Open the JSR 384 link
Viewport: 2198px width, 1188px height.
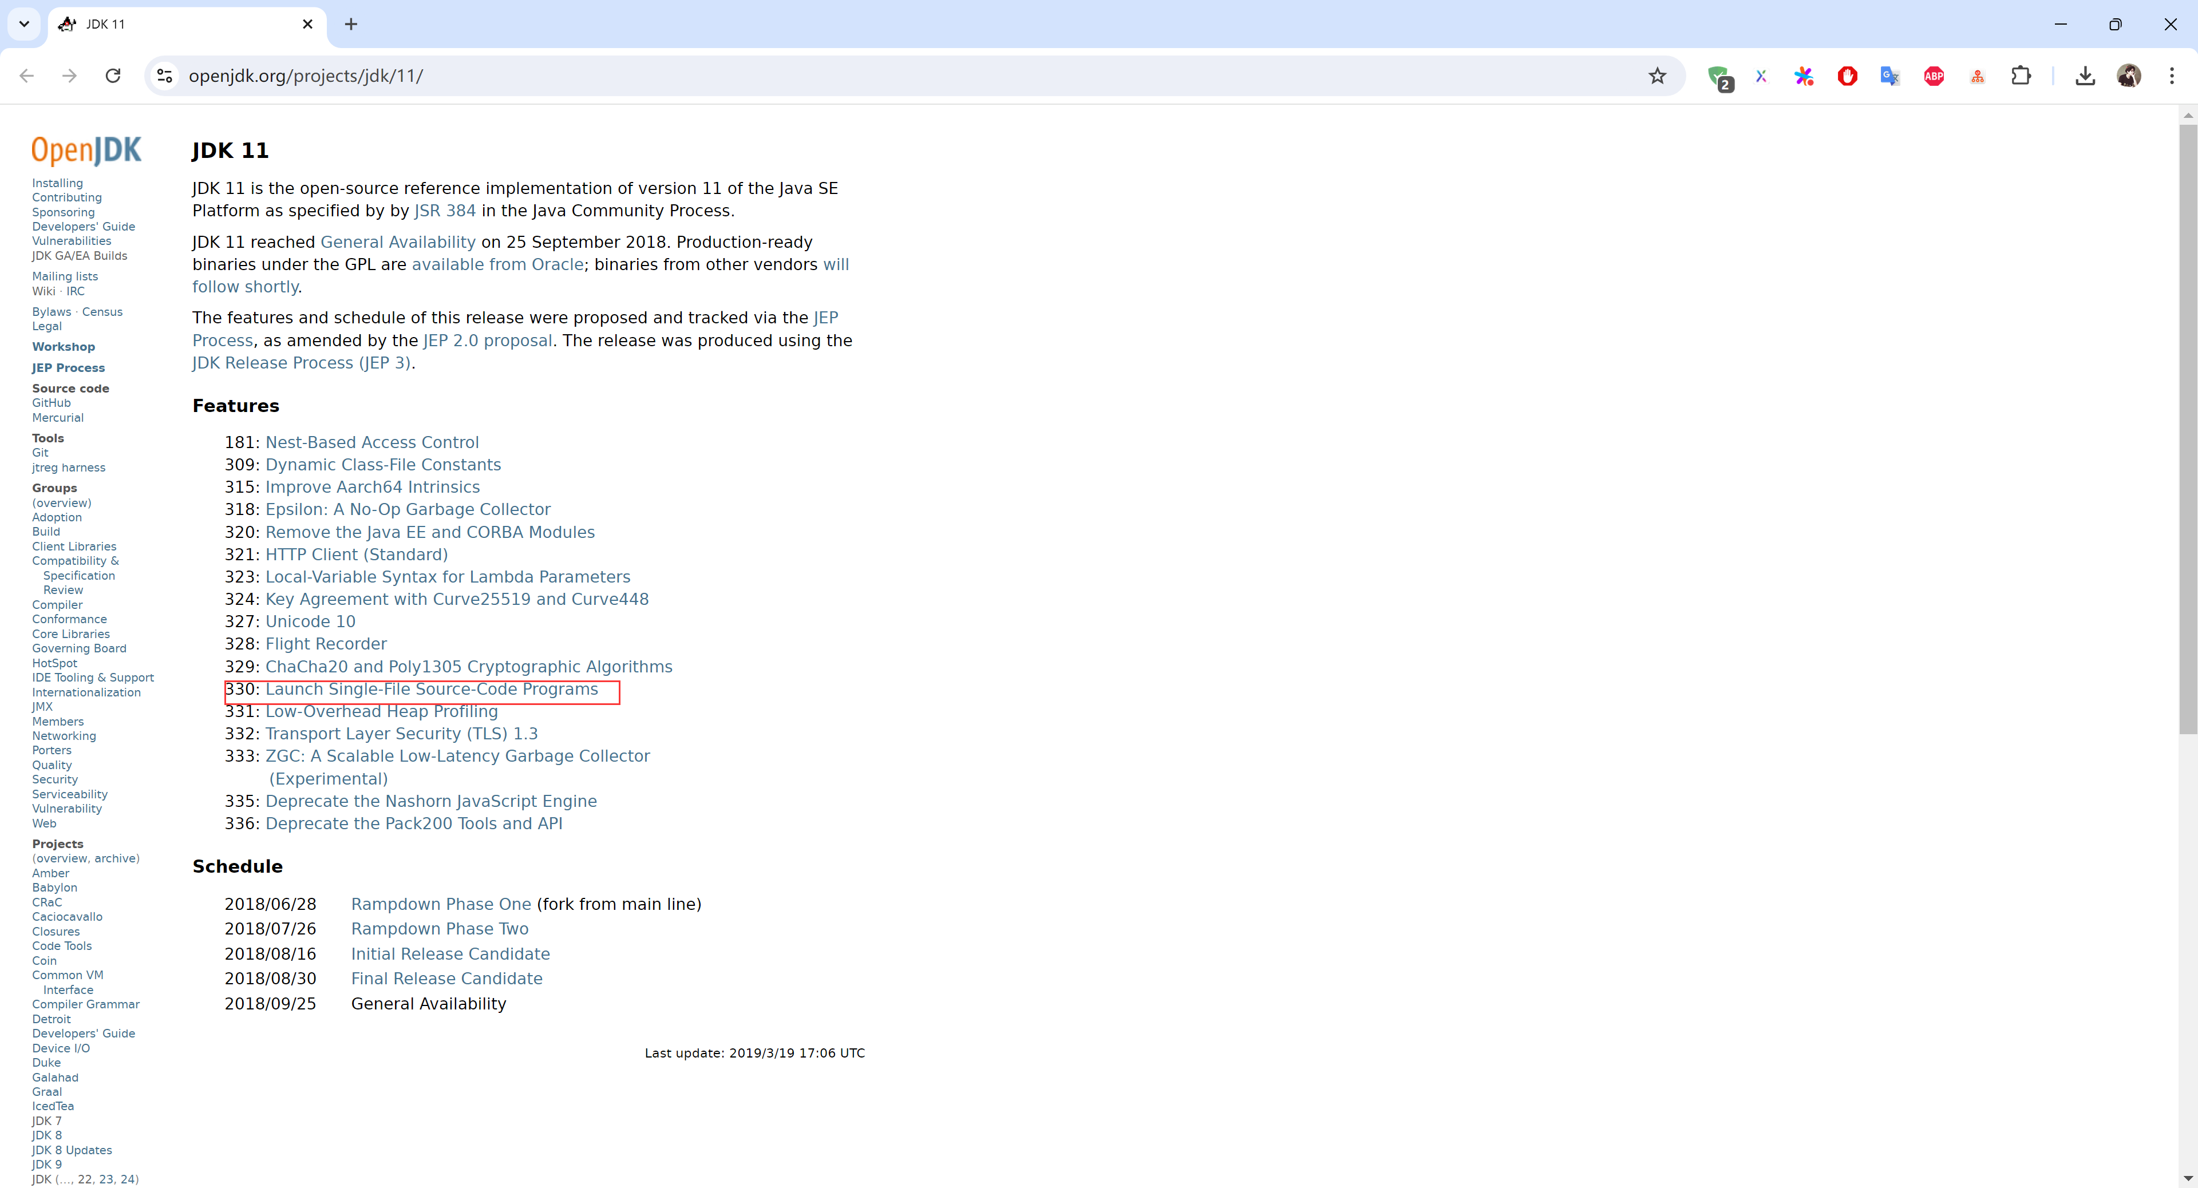[445, 211]
